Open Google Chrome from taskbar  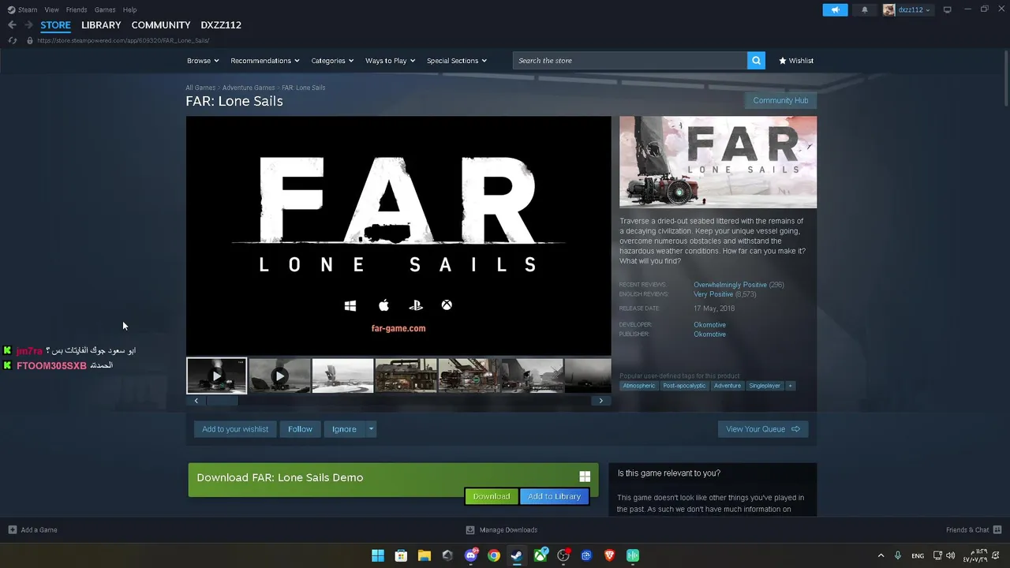pyautogui.click(x=494, y=555)
